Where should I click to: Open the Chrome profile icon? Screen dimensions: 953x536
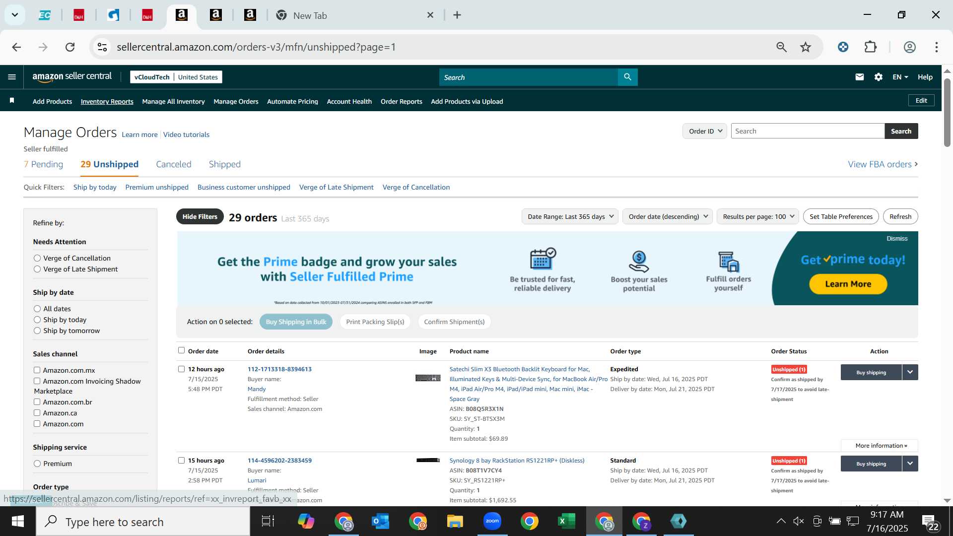pyautogui.click(x=910, y=47)
